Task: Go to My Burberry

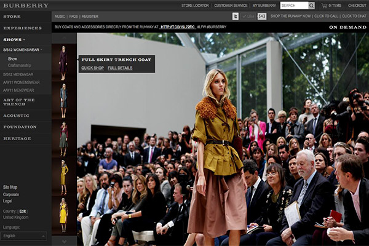Action: tap(264, 6)
